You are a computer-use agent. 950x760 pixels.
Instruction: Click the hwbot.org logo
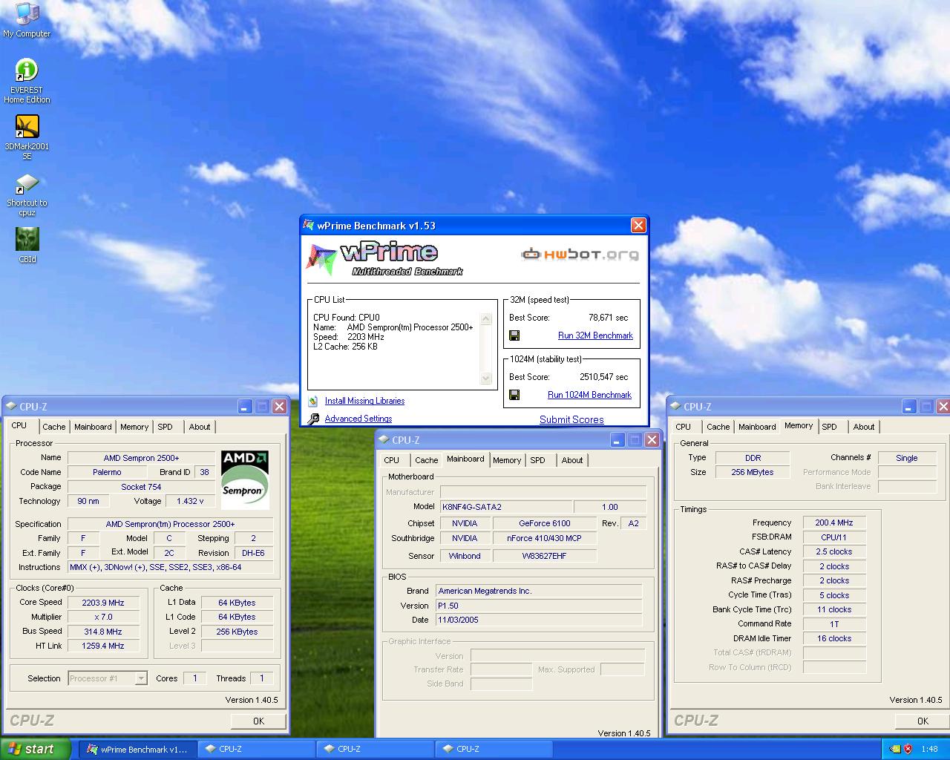[579, 255]
